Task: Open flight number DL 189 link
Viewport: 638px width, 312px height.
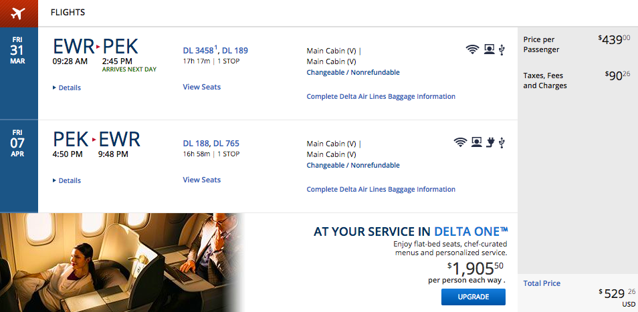Action: tap(235, 50)
